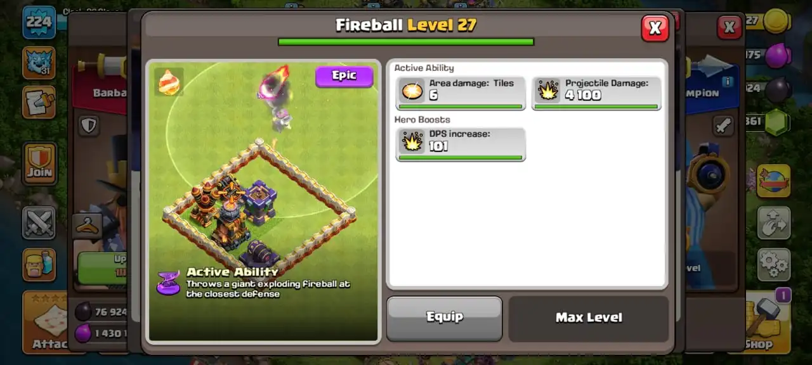Open the Attack map button
Viewport: 812px width, 365px height.
pos(45,322)
